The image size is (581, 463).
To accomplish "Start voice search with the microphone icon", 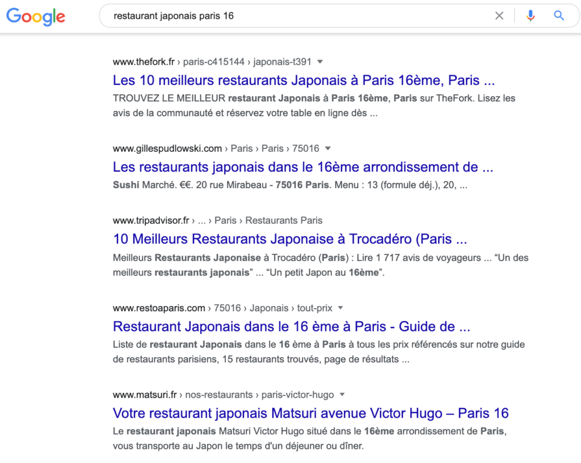I will pyautogui.click(x=531, y=16).
